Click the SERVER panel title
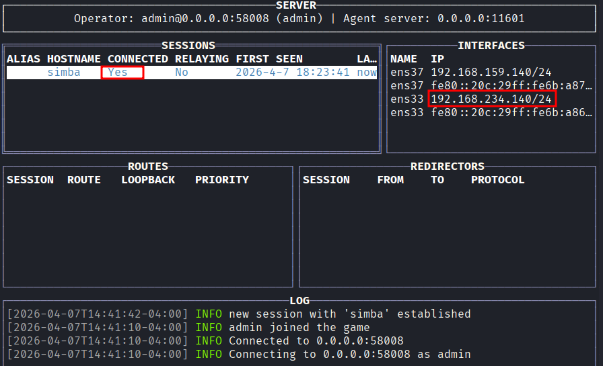Screen dimensions: 603x366 coord(296,5)
